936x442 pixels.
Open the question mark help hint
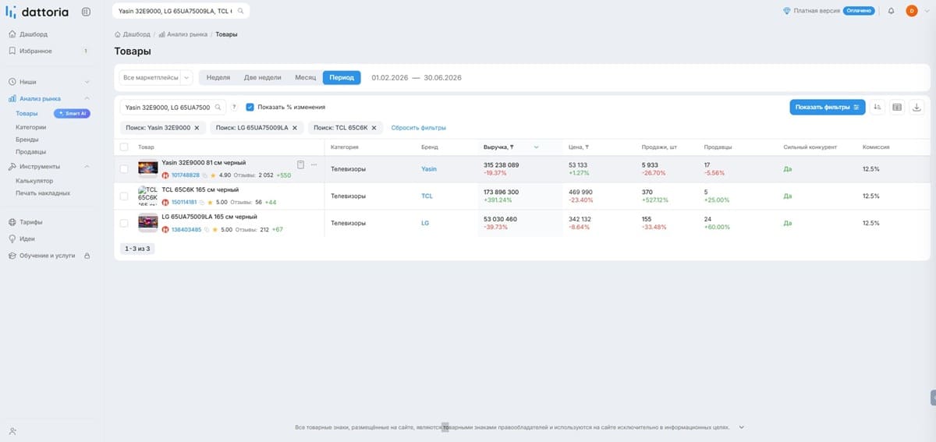click(234, 107)
